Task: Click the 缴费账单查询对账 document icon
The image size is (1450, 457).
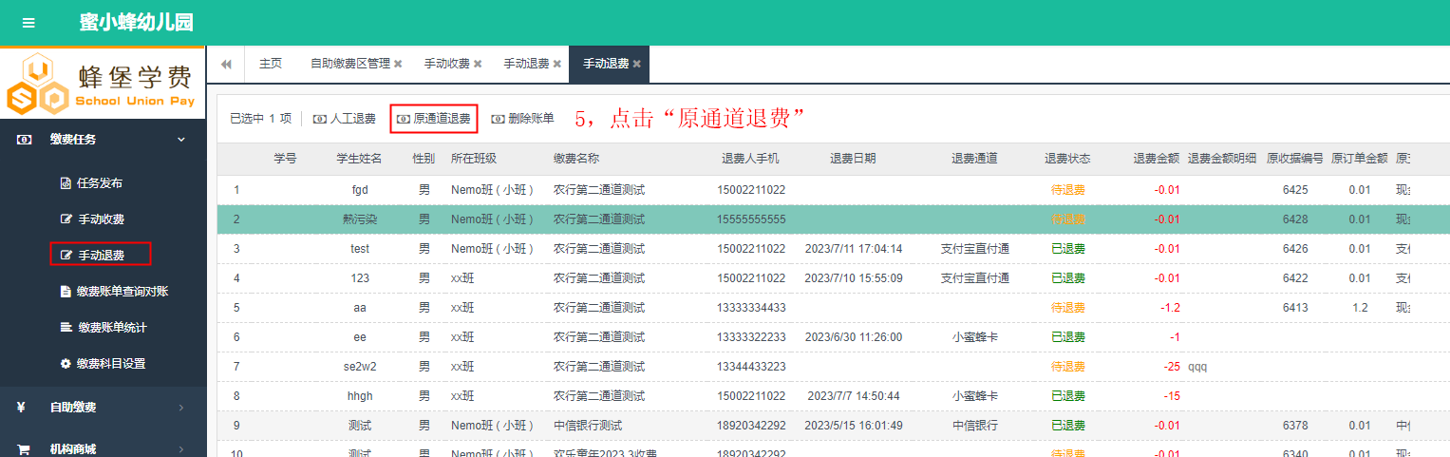Action: (66, 292)
